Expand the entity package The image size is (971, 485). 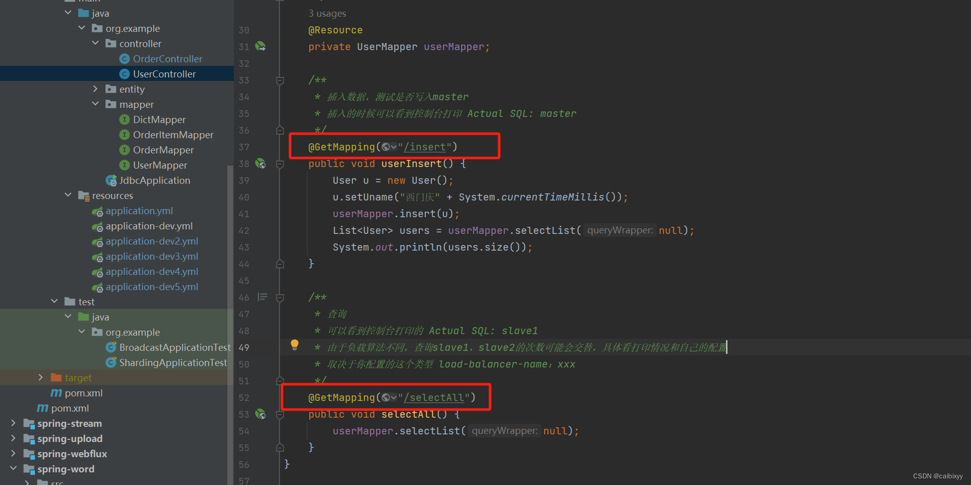[96, 89]
